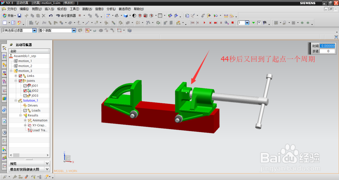This screenshot has height=180, width=339.
Task: Click the 名称 column header
Action: click(29, 51)
